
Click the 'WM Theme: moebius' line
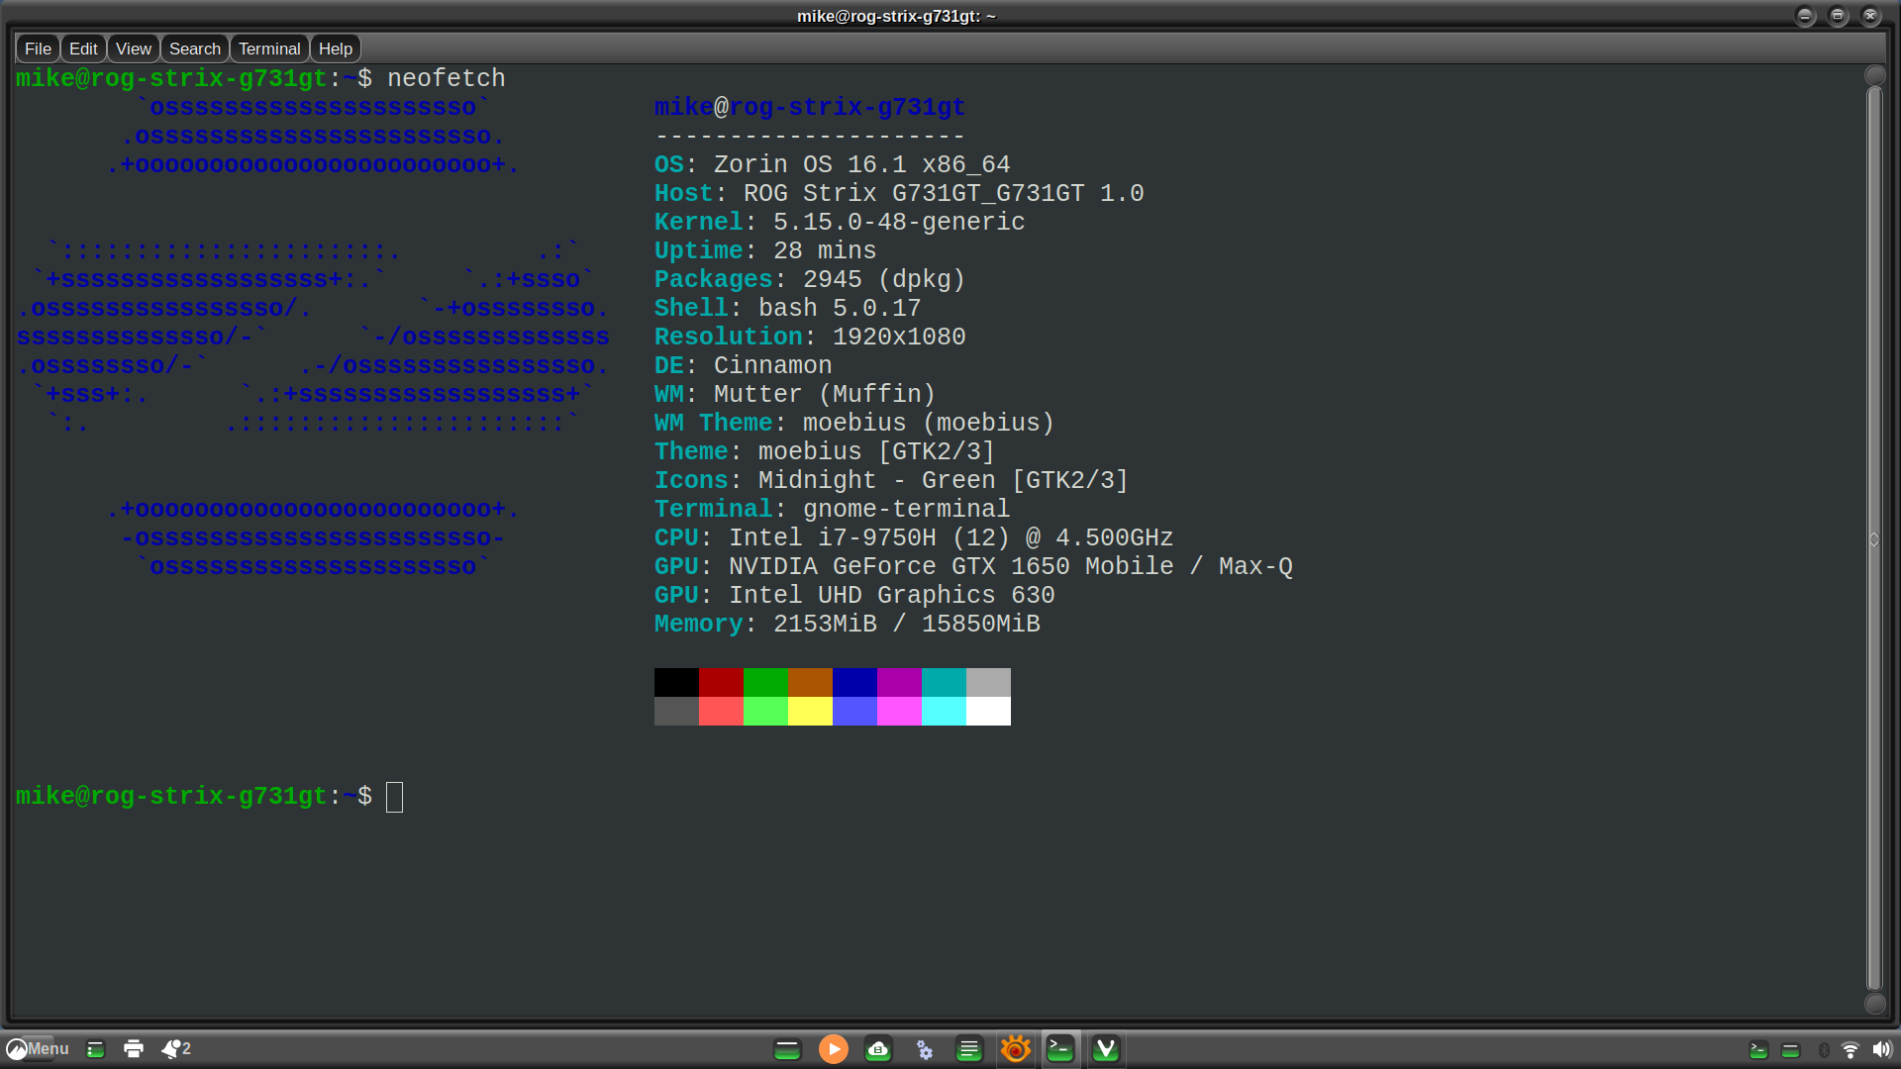pos(854,424)
